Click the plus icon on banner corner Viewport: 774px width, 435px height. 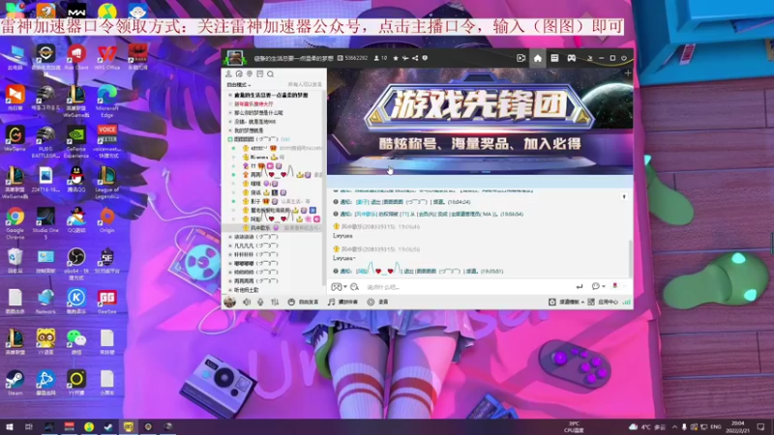(x=627, y=73)
